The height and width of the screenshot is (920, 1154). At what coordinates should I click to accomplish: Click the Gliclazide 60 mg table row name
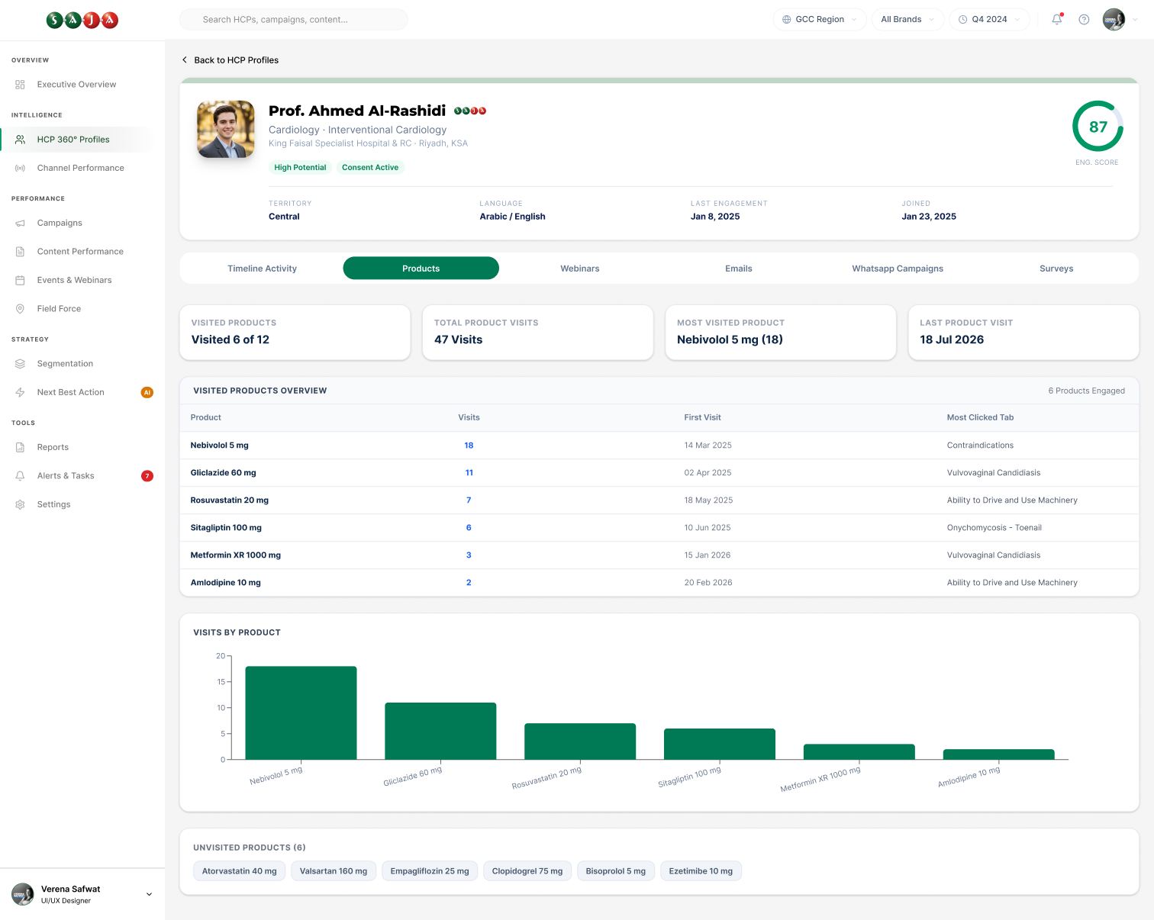tap(224, 473)
